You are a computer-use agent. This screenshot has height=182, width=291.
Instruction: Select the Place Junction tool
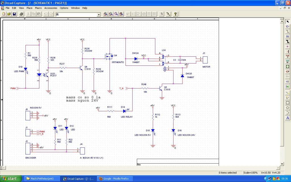[x=288, y=46]
